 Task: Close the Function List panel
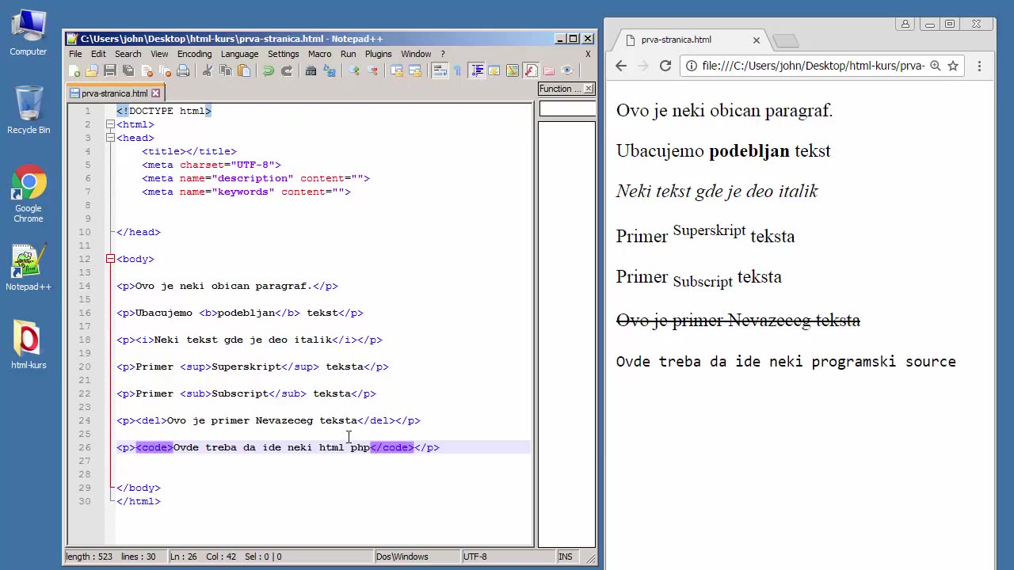point(589,89)
